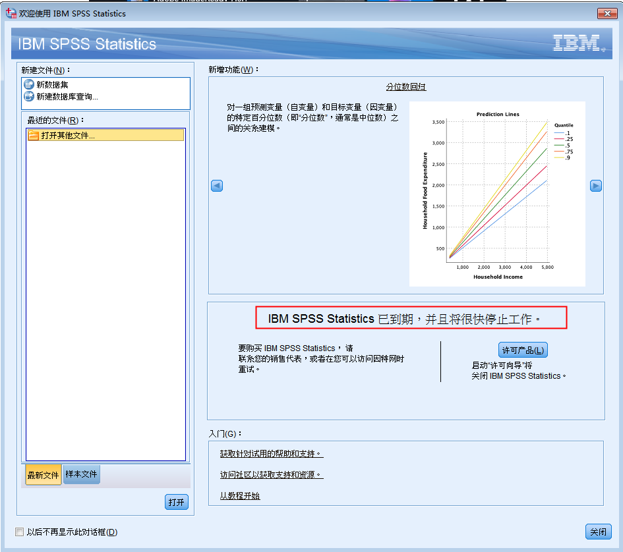
Task: Create a new dataset via 新数据集 icon
Action: pos(29,84)
